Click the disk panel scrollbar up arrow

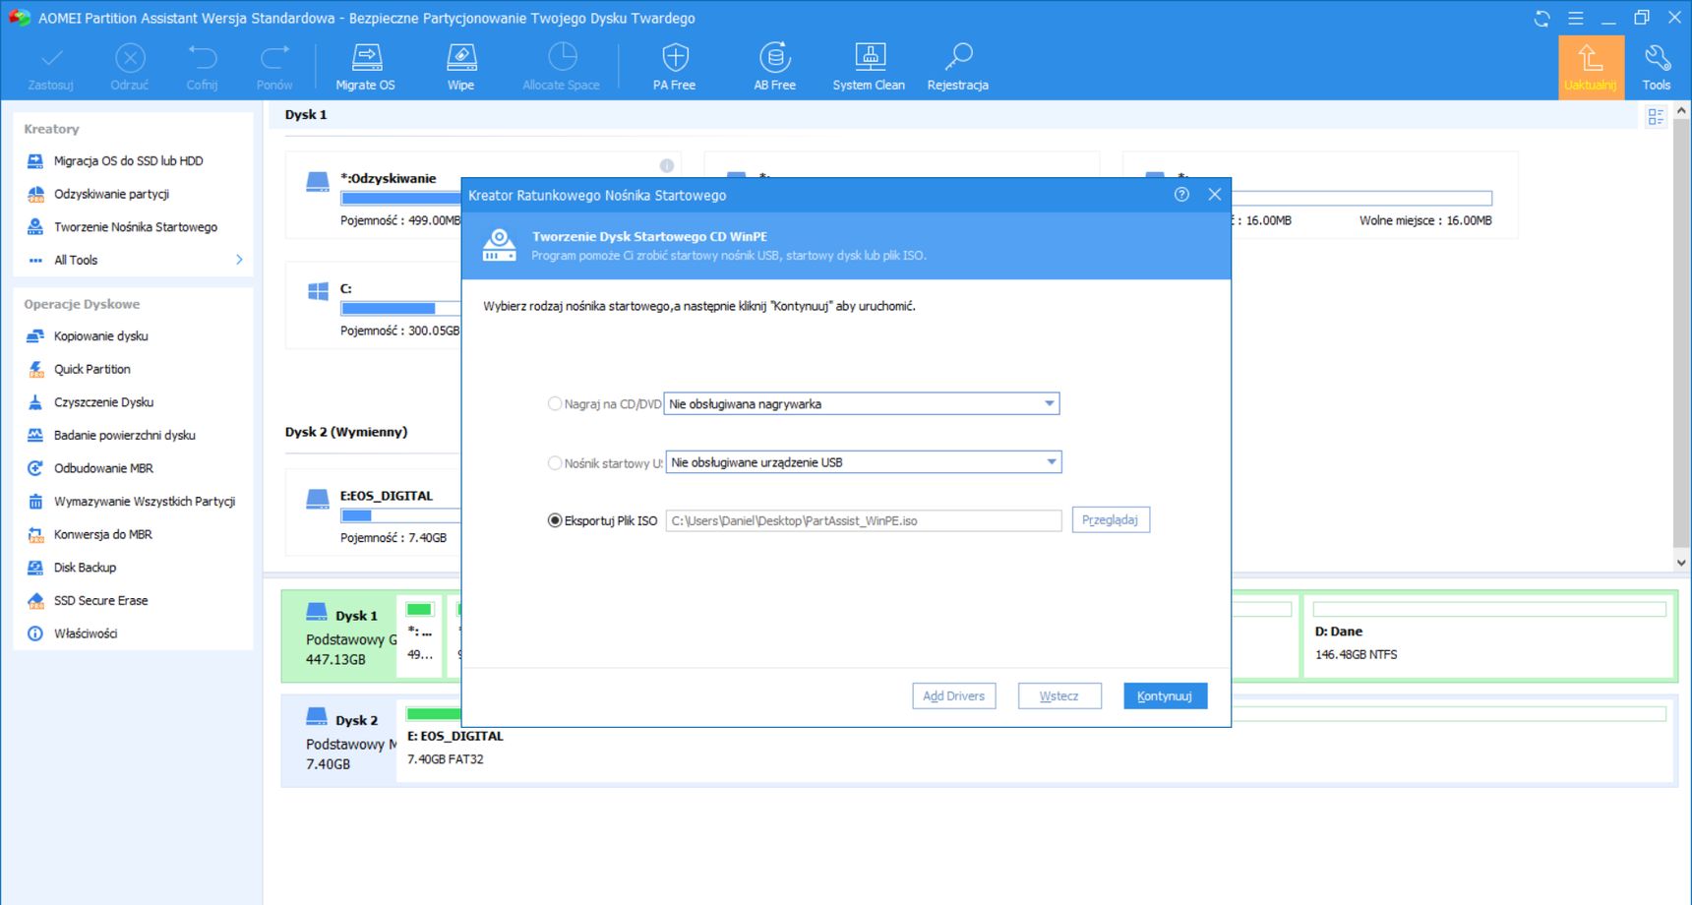point(1681,111)
